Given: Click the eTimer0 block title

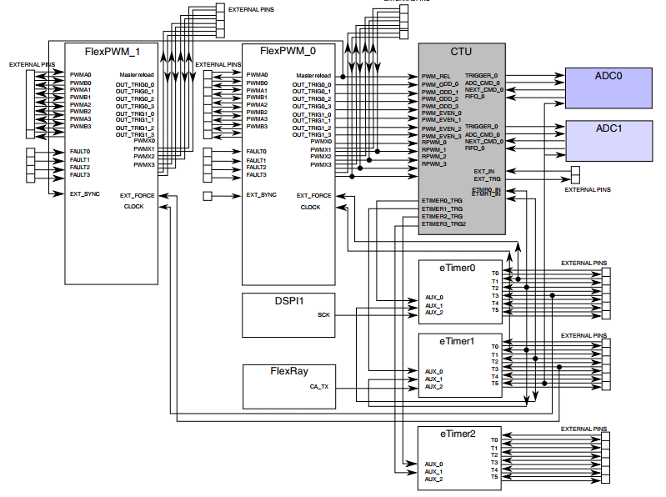Looking at the screenshot, I should [x=458, y=269].
